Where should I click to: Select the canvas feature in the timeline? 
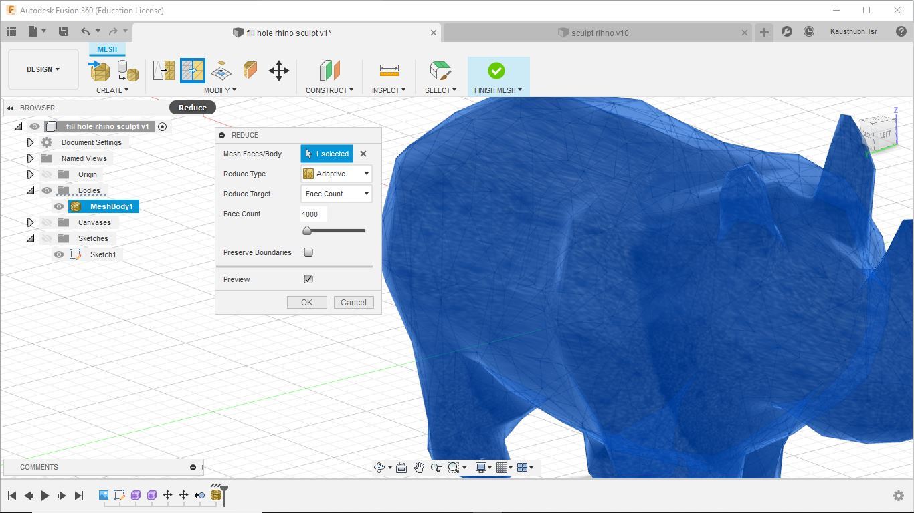104,495
